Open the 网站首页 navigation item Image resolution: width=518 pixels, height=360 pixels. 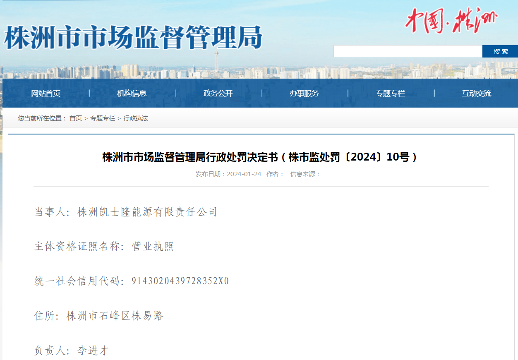(x=46, y=94)
